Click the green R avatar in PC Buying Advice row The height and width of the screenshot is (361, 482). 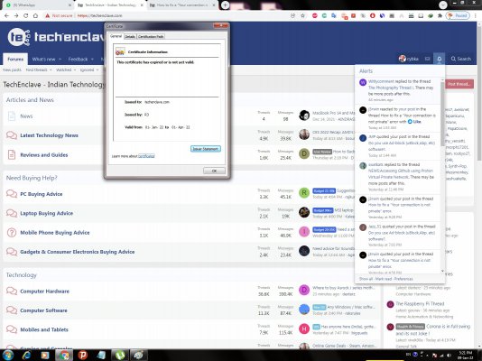(x=304, y=193)
